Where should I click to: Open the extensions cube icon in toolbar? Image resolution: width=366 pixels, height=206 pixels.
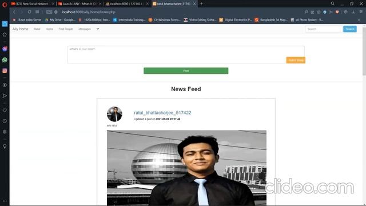point(345,12)
